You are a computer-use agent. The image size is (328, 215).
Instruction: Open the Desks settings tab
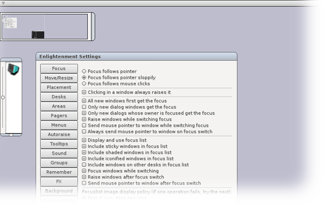click(x=59, y=97)
